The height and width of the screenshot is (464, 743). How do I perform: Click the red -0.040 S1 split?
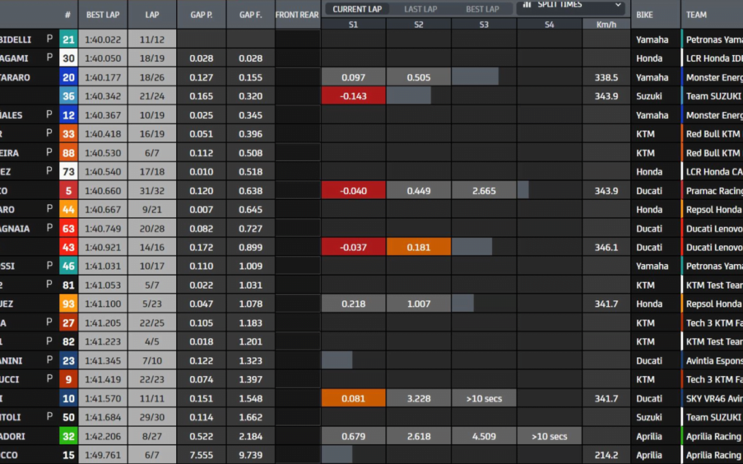353,190
